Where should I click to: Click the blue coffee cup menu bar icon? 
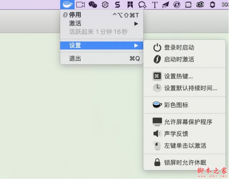(x=67, y=5)
